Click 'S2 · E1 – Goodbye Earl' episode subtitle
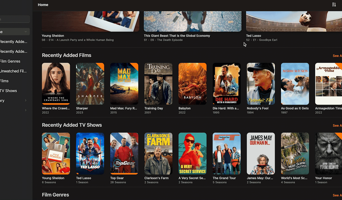Image resolution: width=342 pixels, height=200 pixels. tap(262, 40)
